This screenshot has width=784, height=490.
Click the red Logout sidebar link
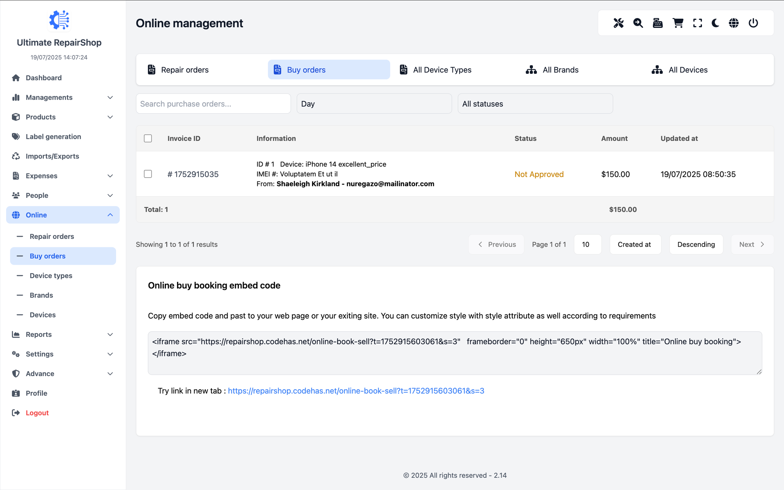click(x=37, y=413)
